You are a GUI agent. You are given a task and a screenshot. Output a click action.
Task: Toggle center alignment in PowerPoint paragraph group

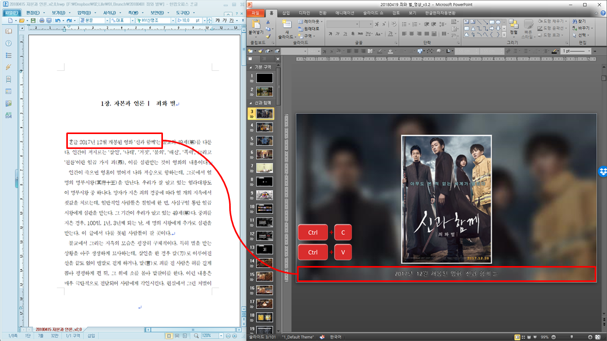(412, 33)
